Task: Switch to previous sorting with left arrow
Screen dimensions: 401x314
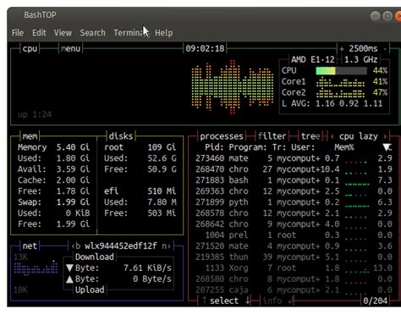Action: pos(332,136)
